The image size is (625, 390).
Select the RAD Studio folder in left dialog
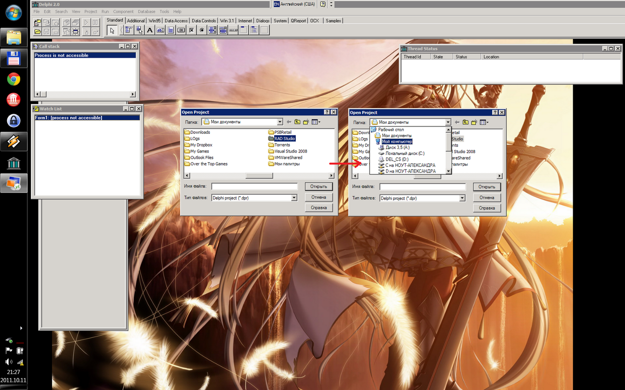click(282, 138)
